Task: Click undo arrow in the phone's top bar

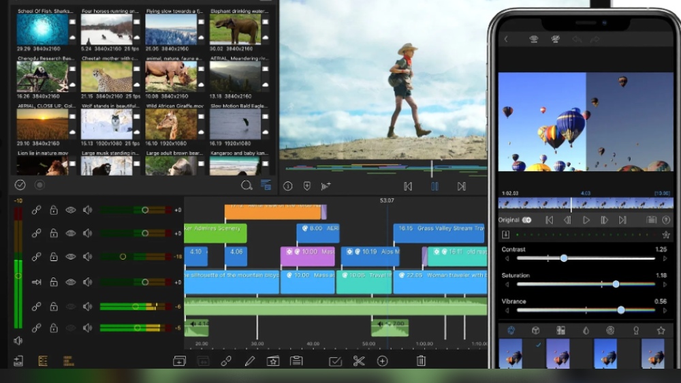Action: point(577,40)
